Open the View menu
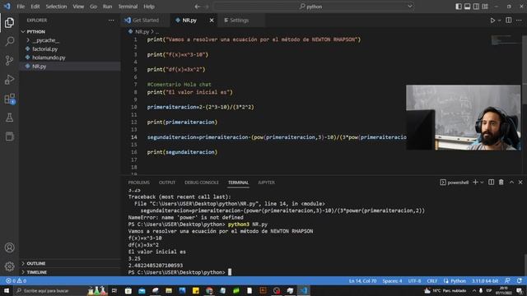The width and height of the screenshot is (527, 296). [78, 7]
